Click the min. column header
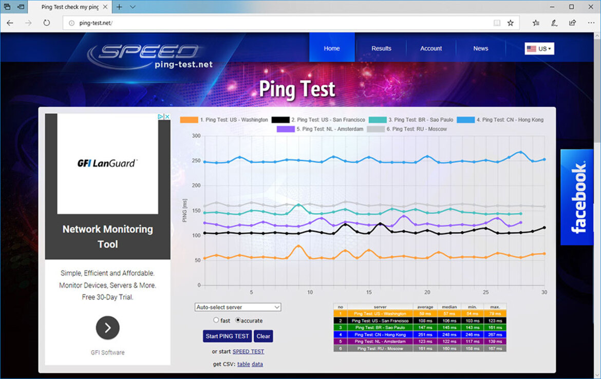 (472, 307)
